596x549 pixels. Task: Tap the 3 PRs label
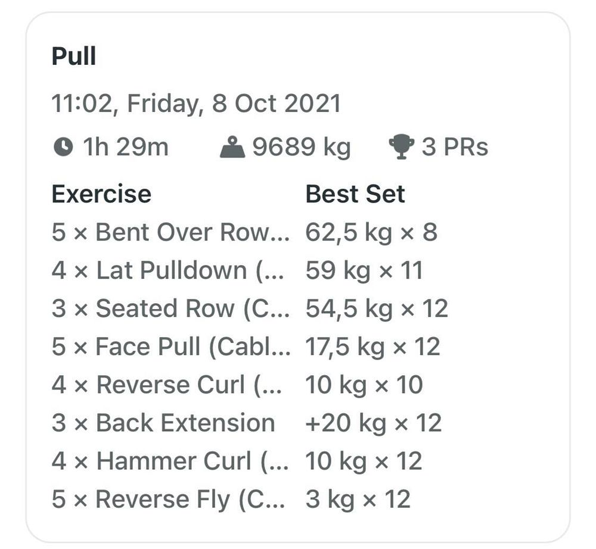tap(455, 147)
